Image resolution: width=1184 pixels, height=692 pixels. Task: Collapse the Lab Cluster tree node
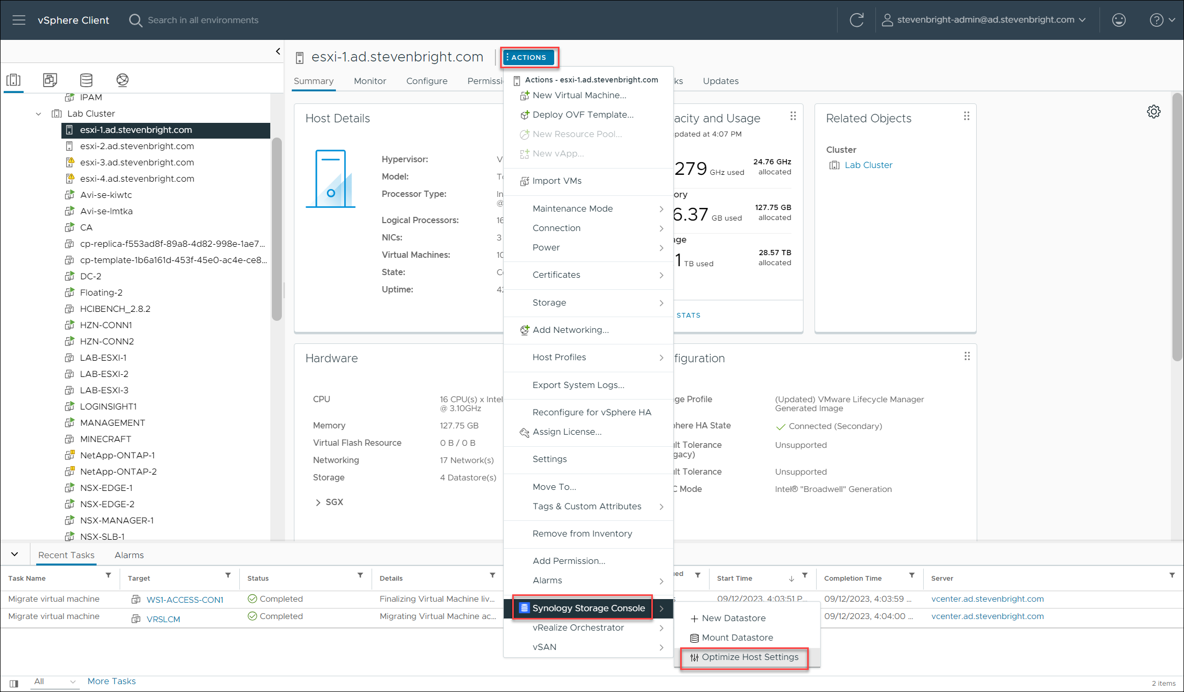(x=38, y=113)
